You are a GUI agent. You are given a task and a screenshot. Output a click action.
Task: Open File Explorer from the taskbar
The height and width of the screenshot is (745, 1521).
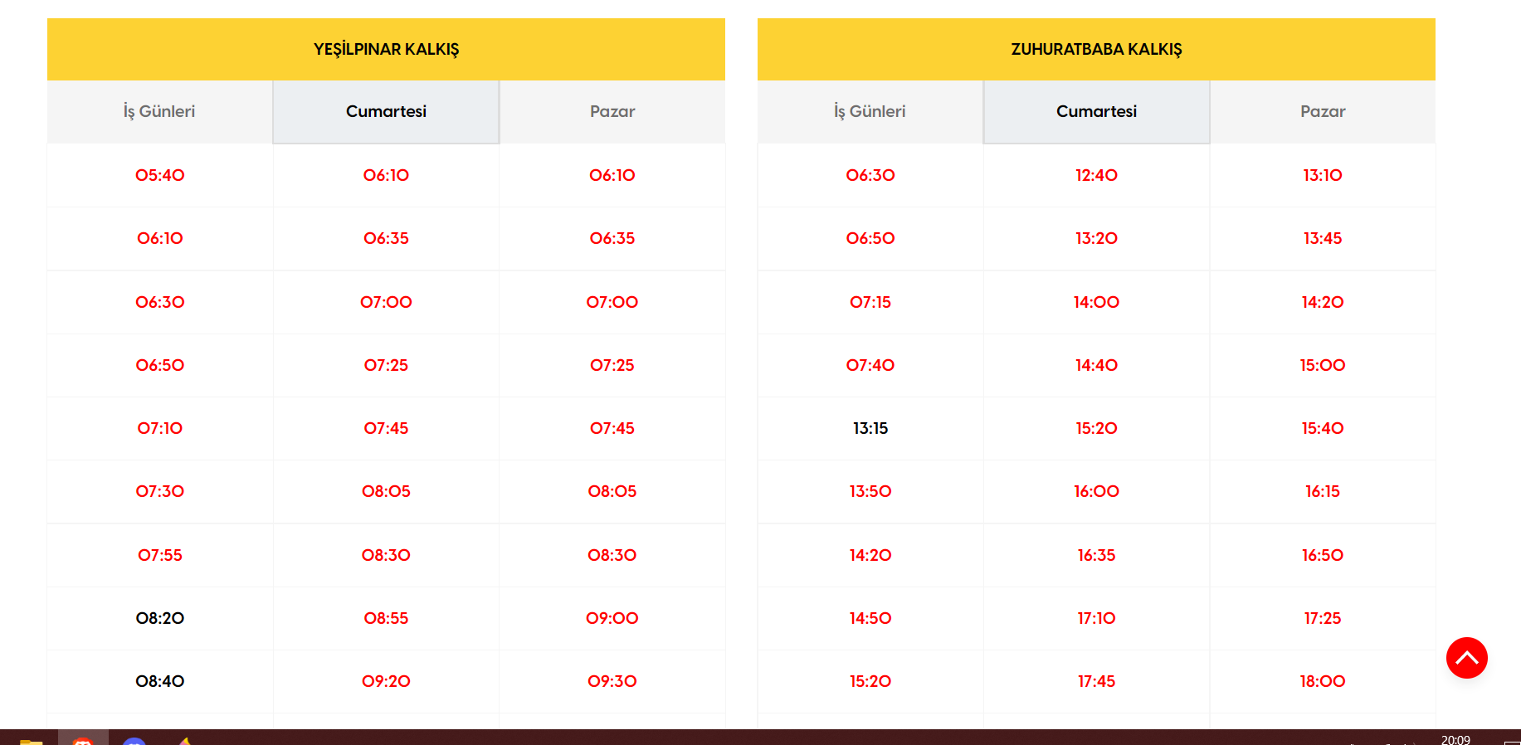31,740
